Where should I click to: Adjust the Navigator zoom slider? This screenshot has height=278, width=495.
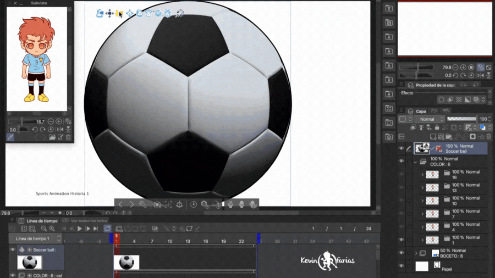pyautogui.click(x=416, y=68)
